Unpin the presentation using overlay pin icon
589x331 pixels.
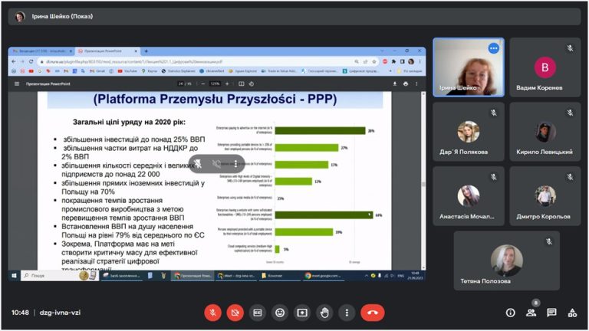(198, 164)
